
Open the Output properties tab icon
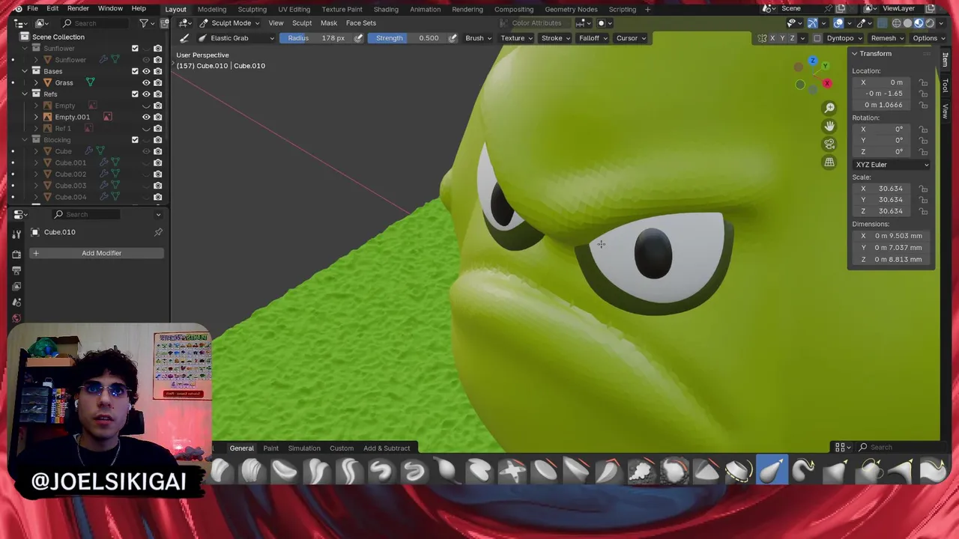tap(16, 269)
